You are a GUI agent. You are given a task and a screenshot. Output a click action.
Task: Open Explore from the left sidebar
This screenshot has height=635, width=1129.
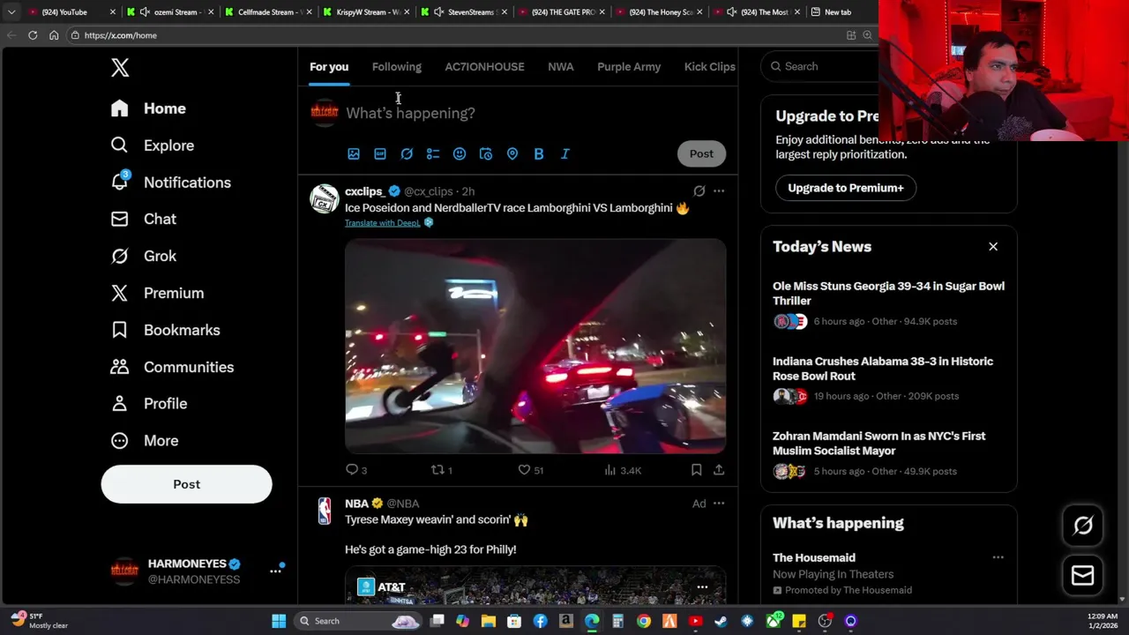[x=153, y=146]
